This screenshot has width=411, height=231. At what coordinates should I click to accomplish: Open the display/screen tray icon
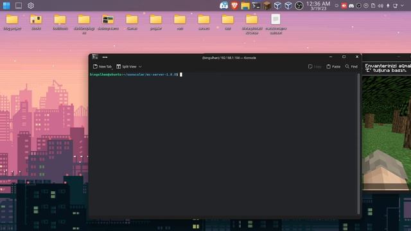pos(395,6)
